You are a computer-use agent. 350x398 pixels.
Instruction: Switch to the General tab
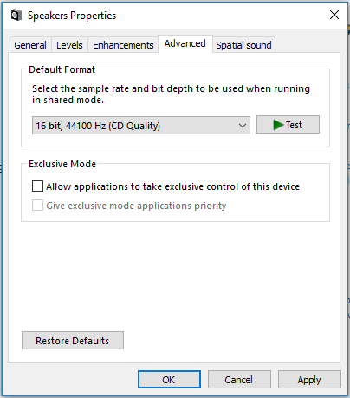[30, 45]
